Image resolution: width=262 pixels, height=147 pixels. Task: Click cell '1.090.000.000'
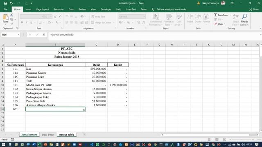coord(118,85)
